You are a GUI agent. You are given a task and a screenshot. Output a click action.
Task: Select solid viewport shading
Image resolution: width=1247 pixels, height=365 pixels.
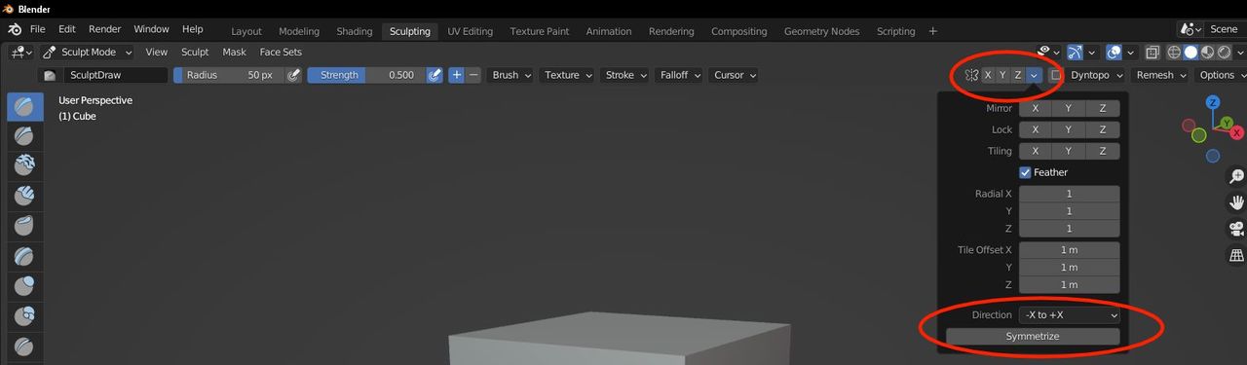pos(1190,53)
